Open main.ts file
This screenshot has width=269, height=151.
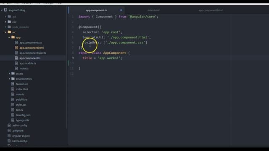[x=20, y=94]
